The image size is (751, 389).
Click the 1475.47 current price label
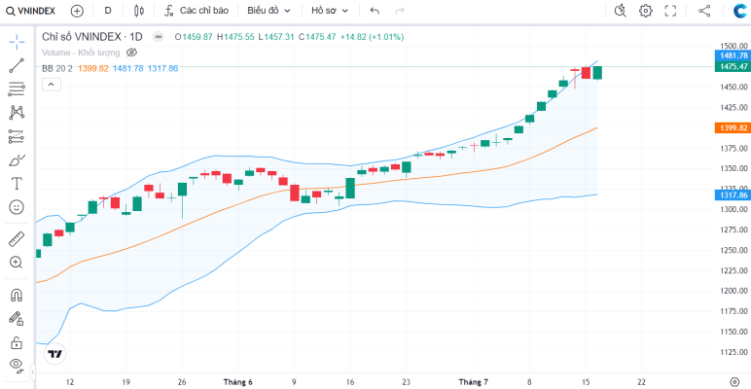[x=733, y=66]
